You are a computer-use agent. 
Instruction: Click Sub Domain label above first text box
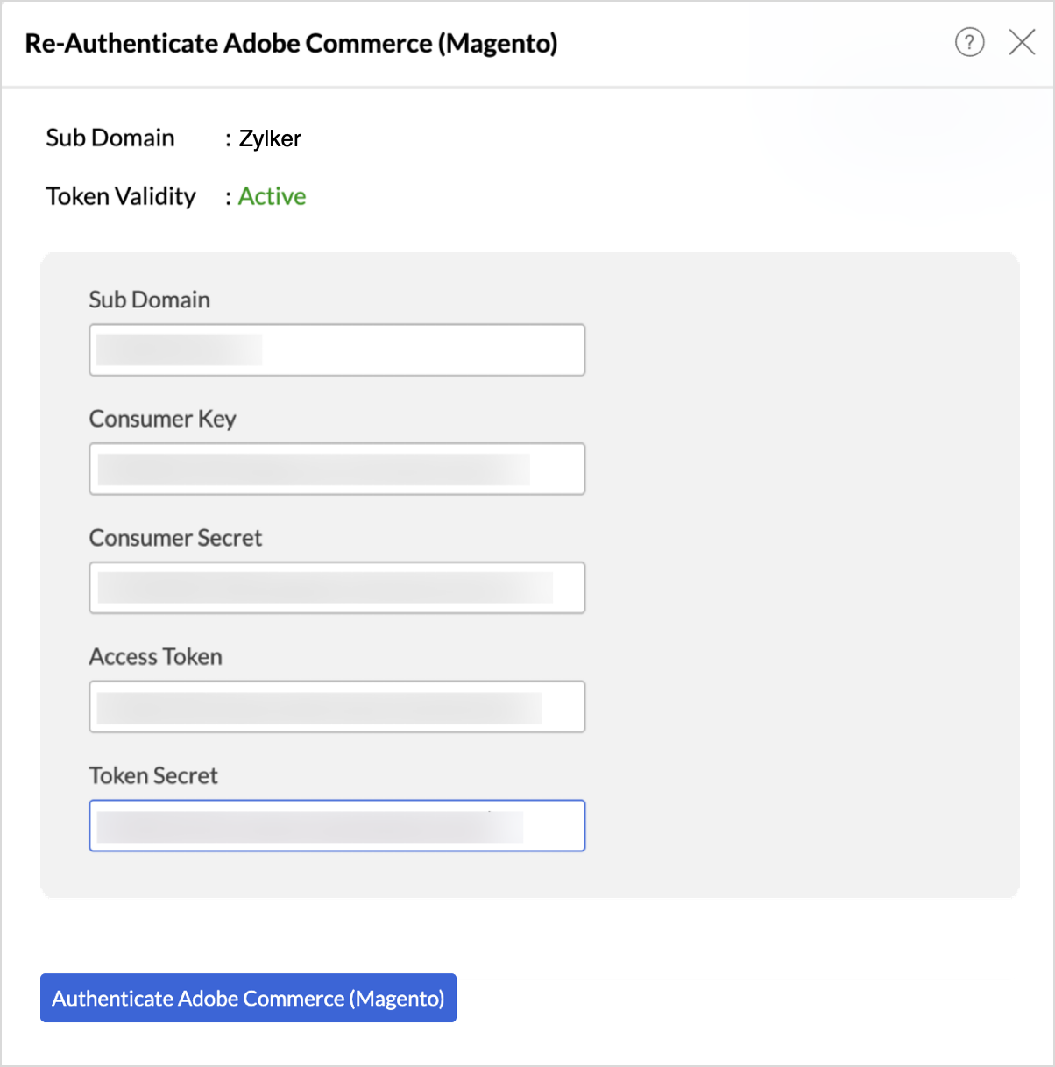coord(149,300)
